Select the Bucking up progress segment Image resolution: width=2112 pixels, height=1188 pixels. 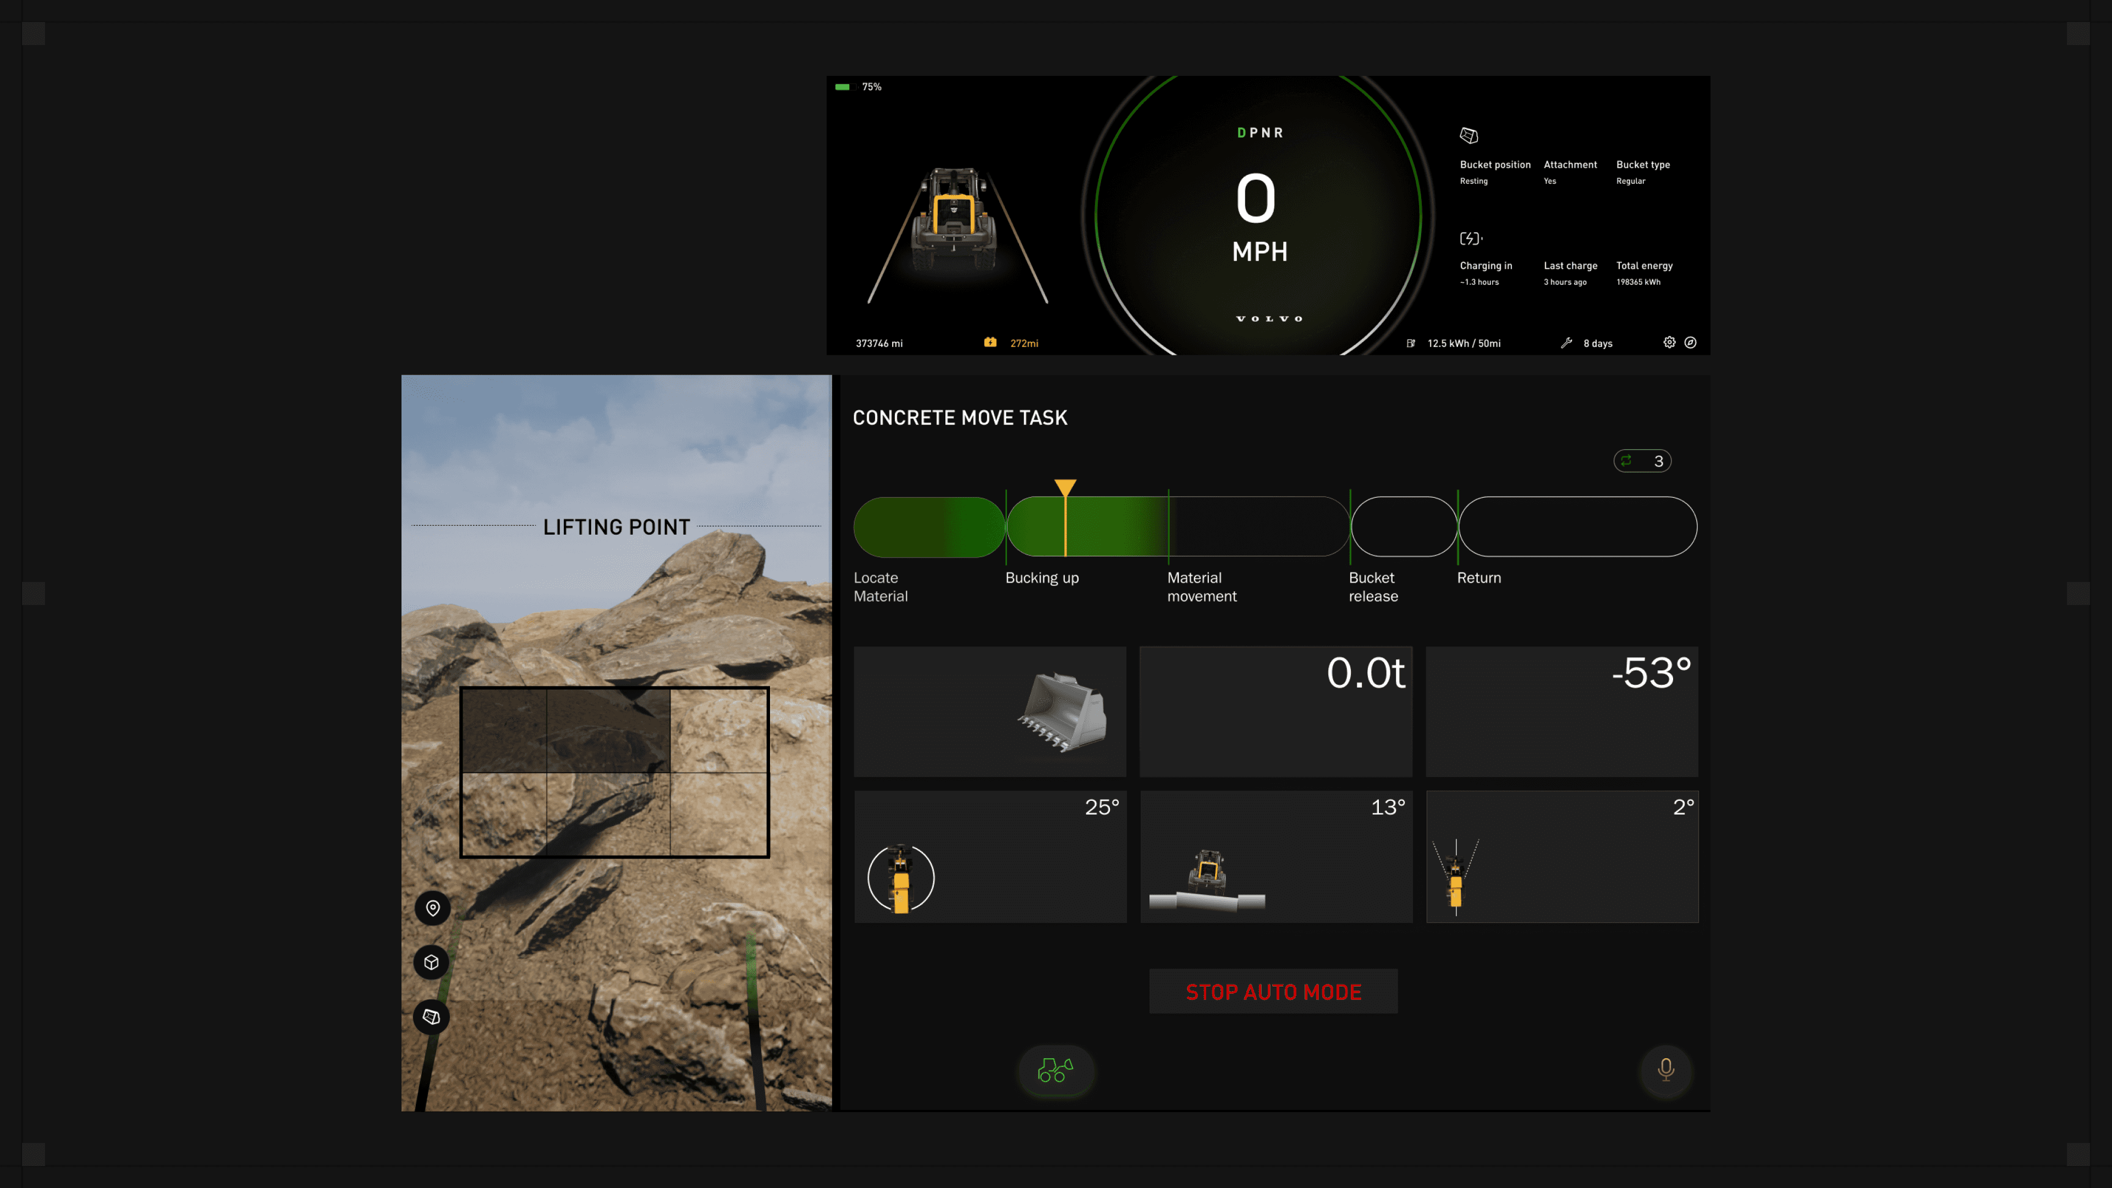[1087, 527]
